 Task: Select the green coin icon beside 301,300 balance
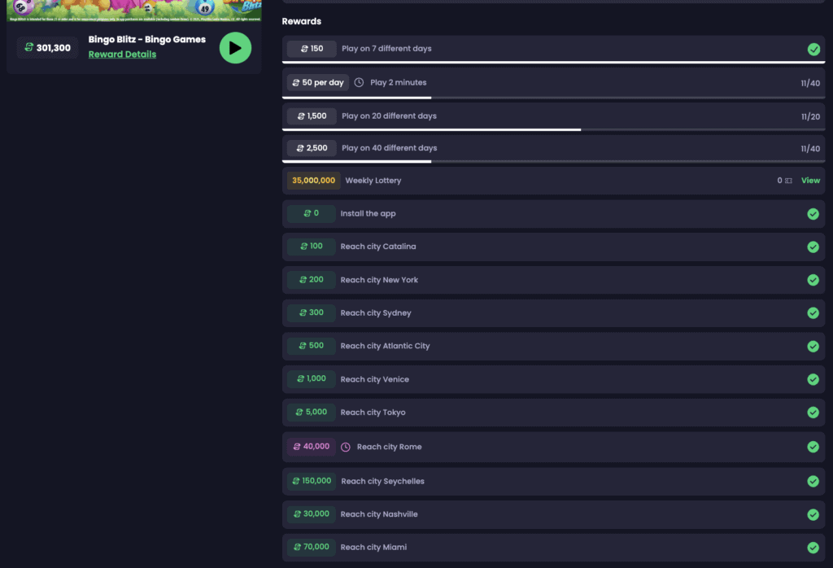[29, 48]
